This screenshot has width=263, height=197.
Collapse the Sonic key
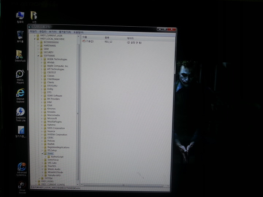coord(42,154)
